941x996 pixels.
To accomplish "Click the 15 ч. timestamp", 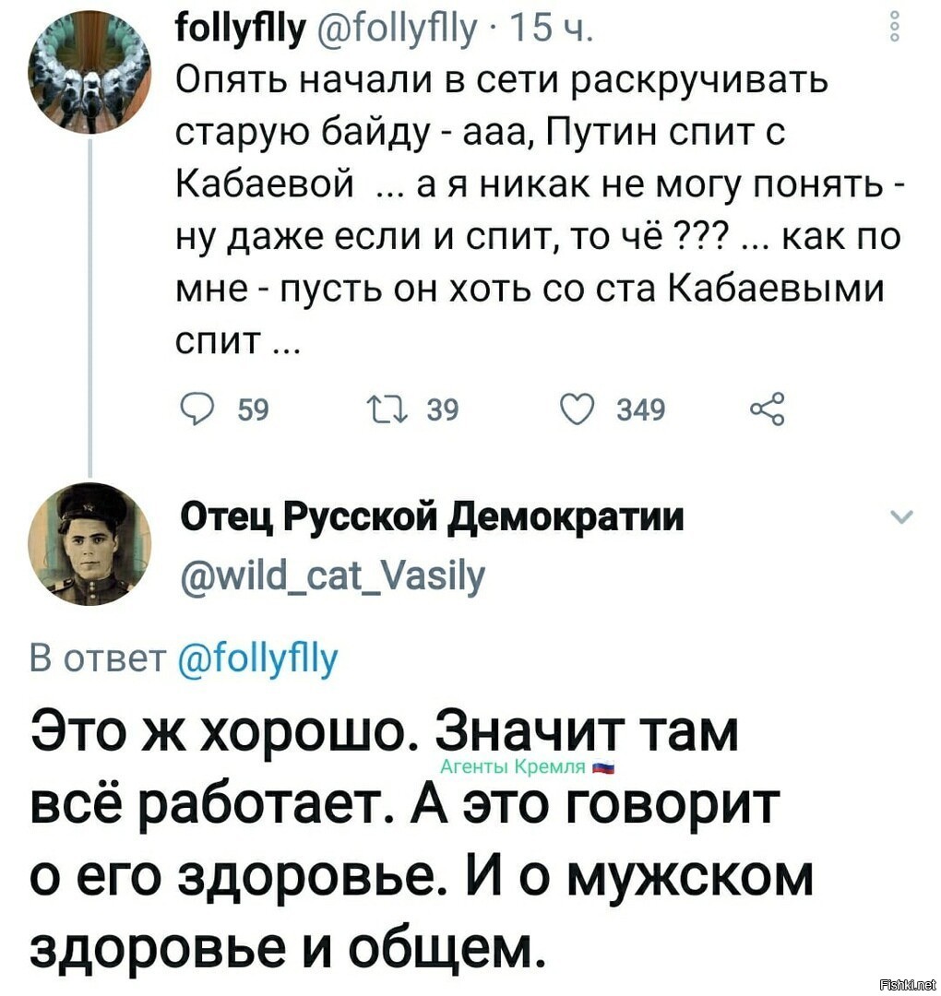I will (550, 27).
